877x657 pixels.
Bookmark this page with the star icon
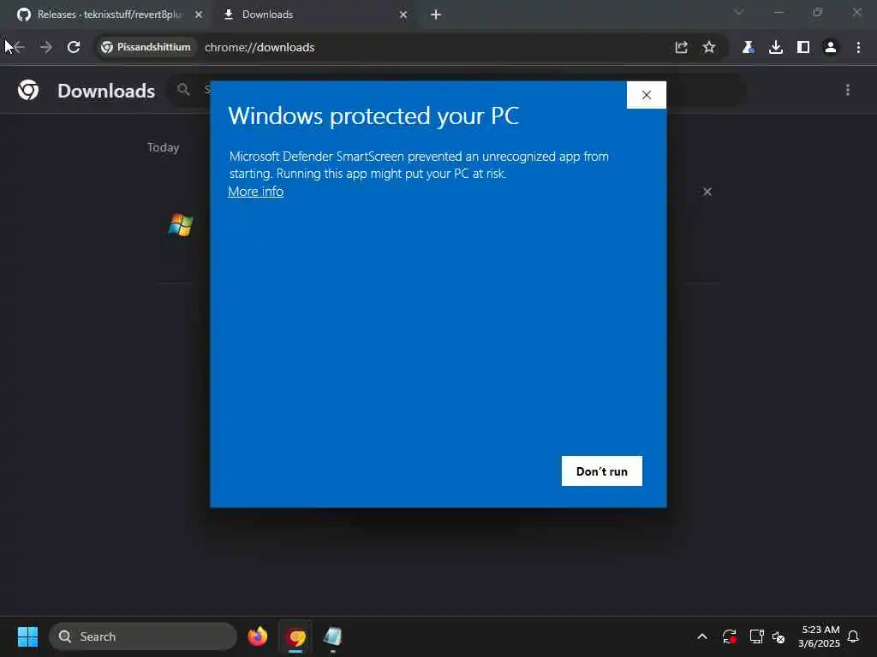(709, 48)
